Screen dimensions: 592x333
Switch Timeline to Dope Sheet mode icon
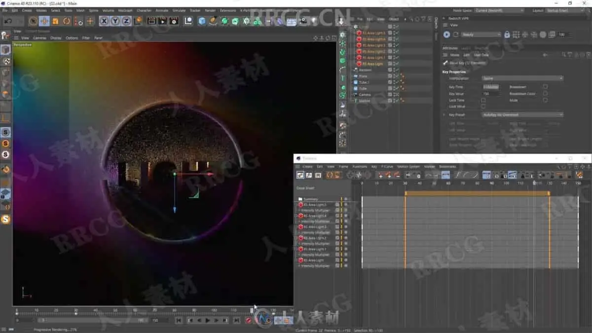coord(300,175)
